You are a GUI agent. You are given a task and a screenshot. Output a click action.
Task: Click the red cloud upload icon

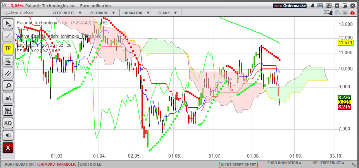[x=352, y=13]
